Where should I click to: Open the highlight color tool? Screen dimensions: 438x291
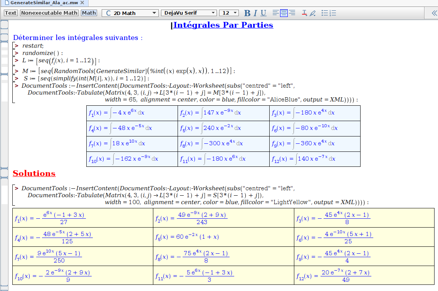pyautogui.click(x=313, y=13)
